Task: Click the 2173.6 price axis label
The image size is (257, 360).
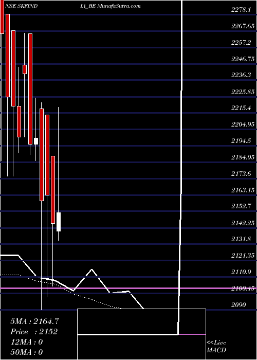Action: pos(241,173)
